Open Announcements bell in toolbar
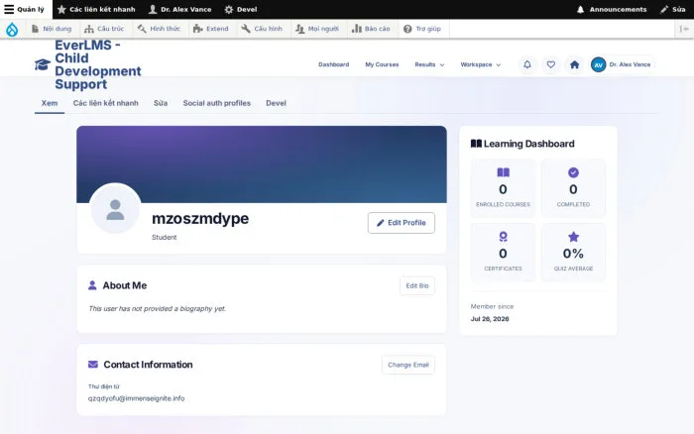This screenshot has width=694, height=434. pyautogui.click(x=612, y=9)
